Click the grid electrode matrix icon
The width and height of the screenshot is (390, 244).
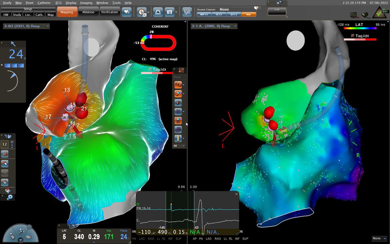tap(5, 154)
